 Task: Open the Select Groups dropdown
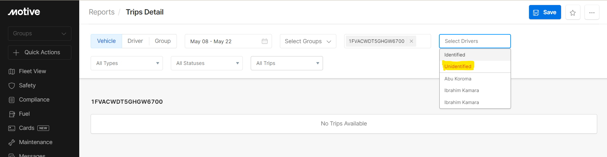308,41
